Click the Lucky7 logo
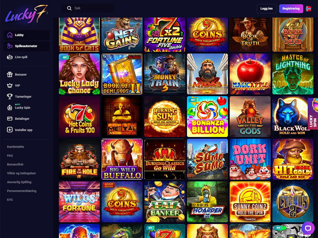Viewport: 318px width, 238px height. click(27, 15)
